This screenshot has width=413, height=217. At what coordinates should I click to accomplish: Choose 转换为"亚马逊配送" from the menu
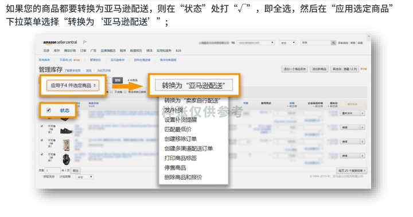click(x=194, y=85)
